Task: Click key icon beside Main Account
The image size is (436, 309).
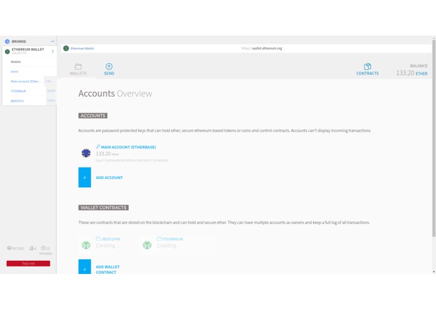Action: coord(98,146)
